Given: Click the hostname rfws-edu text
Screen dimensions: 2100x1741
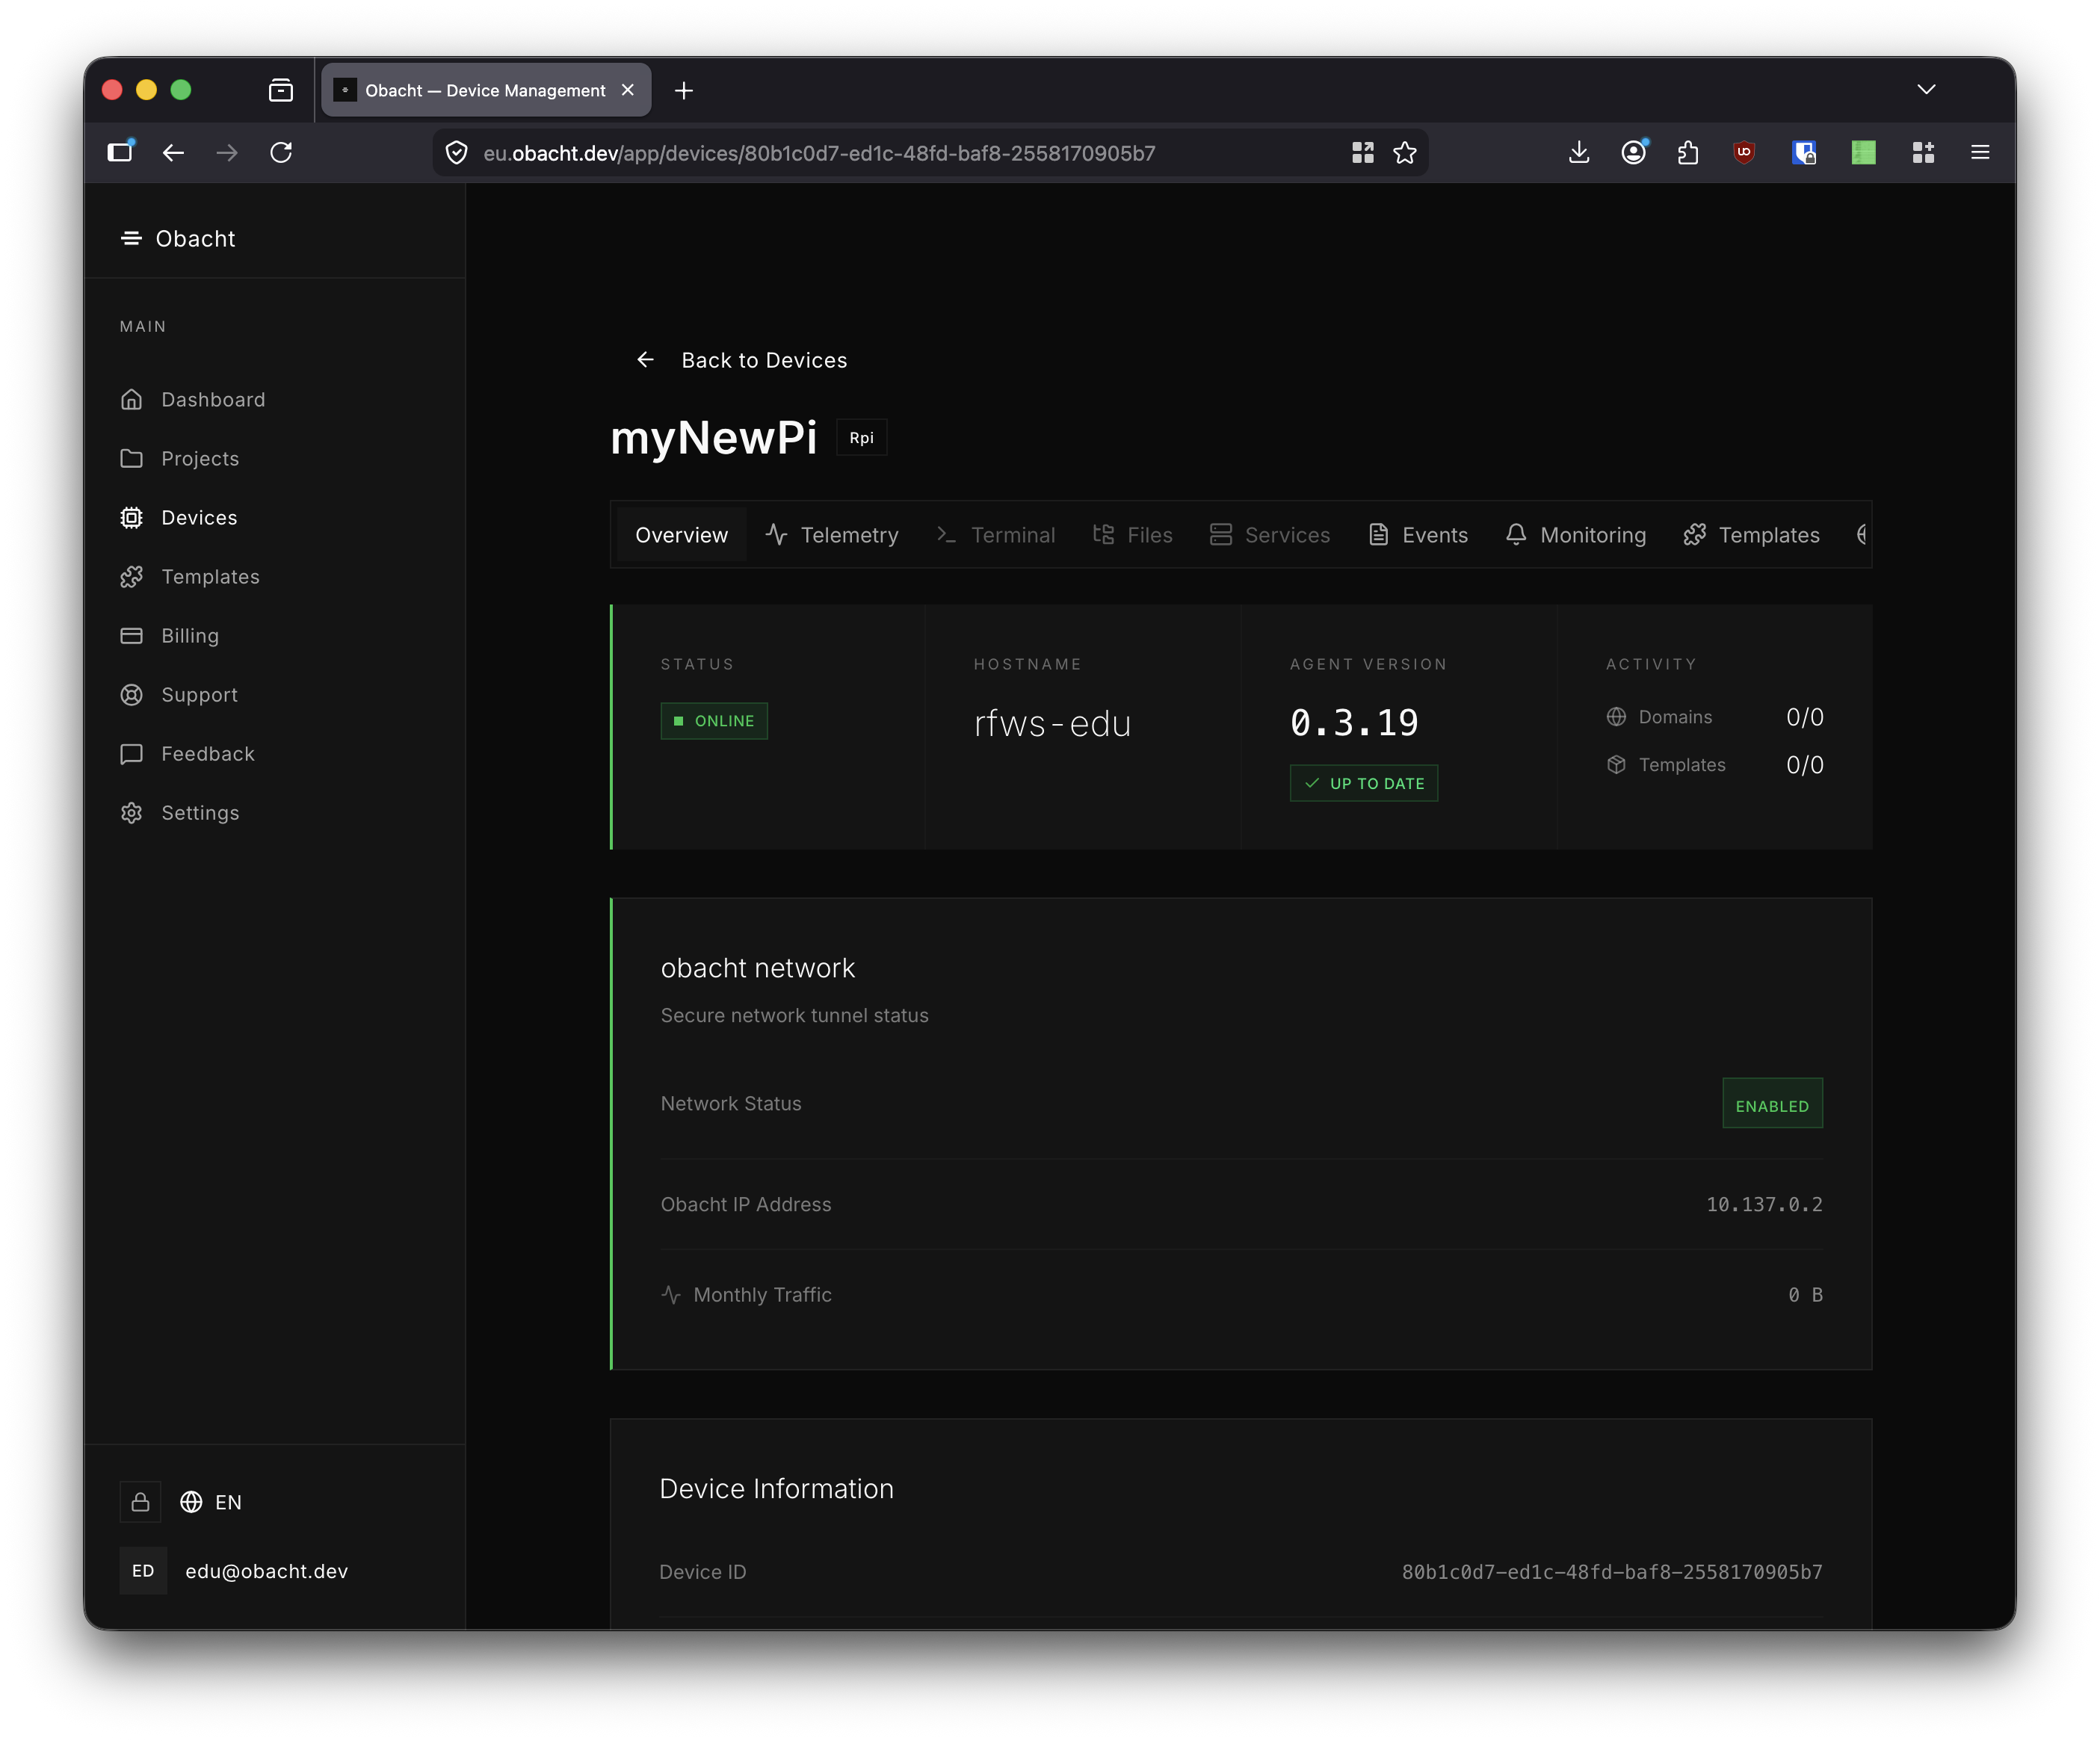Looking at the screenshot, I should 1052,723.
